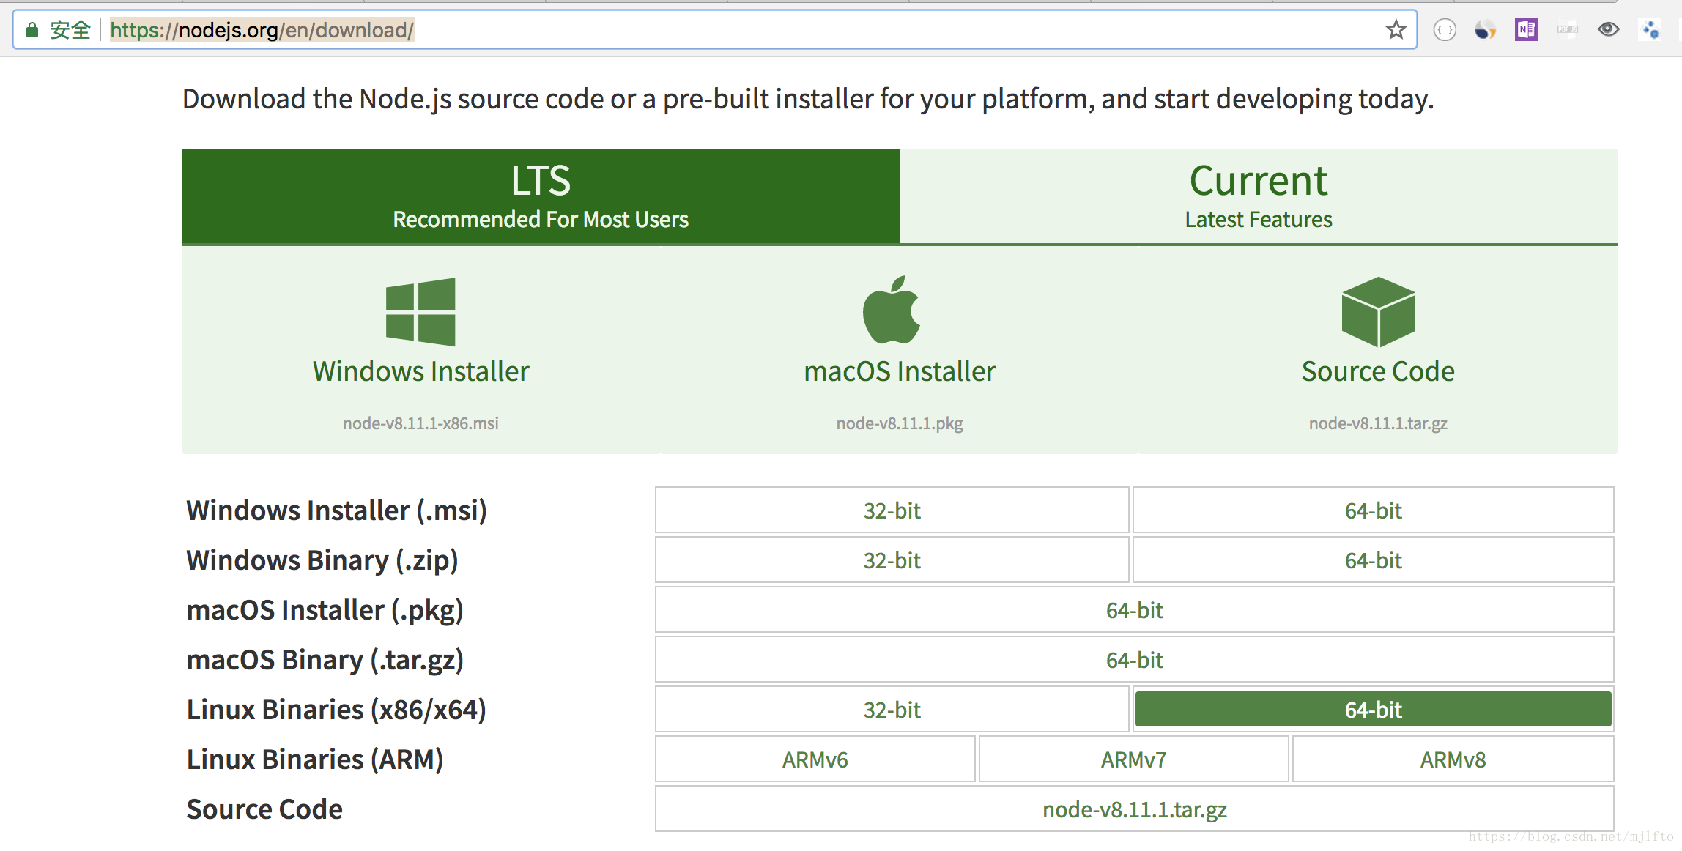Click the Windows Installer heading link

click(x=420, y=371)
